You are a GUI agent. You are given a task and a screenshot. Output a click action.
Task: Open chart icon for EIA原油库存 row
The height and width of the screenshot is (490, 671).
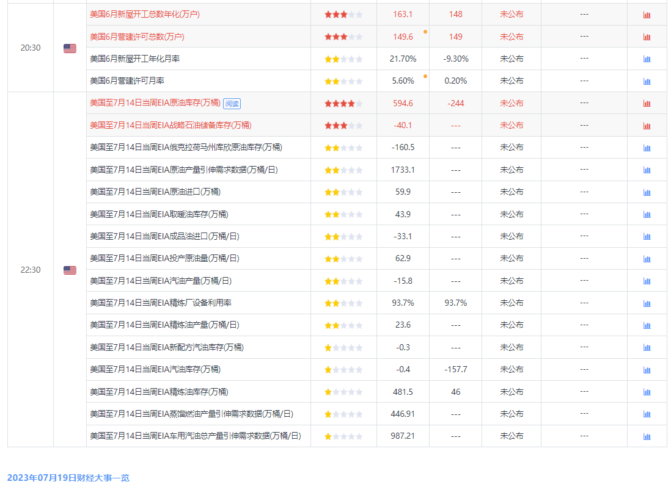pyautogui.click(x=647, y=103)
